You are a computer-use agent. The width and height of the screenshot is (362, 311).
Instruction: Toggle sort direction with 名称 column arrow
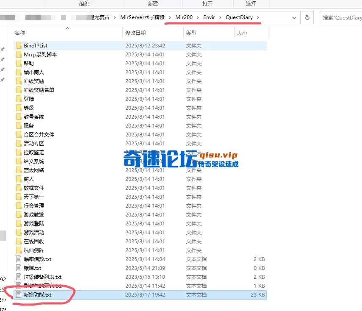tap(67, 28)
